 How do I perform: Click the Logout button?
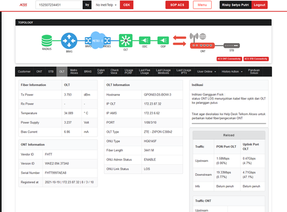click(x=259, y=5)
